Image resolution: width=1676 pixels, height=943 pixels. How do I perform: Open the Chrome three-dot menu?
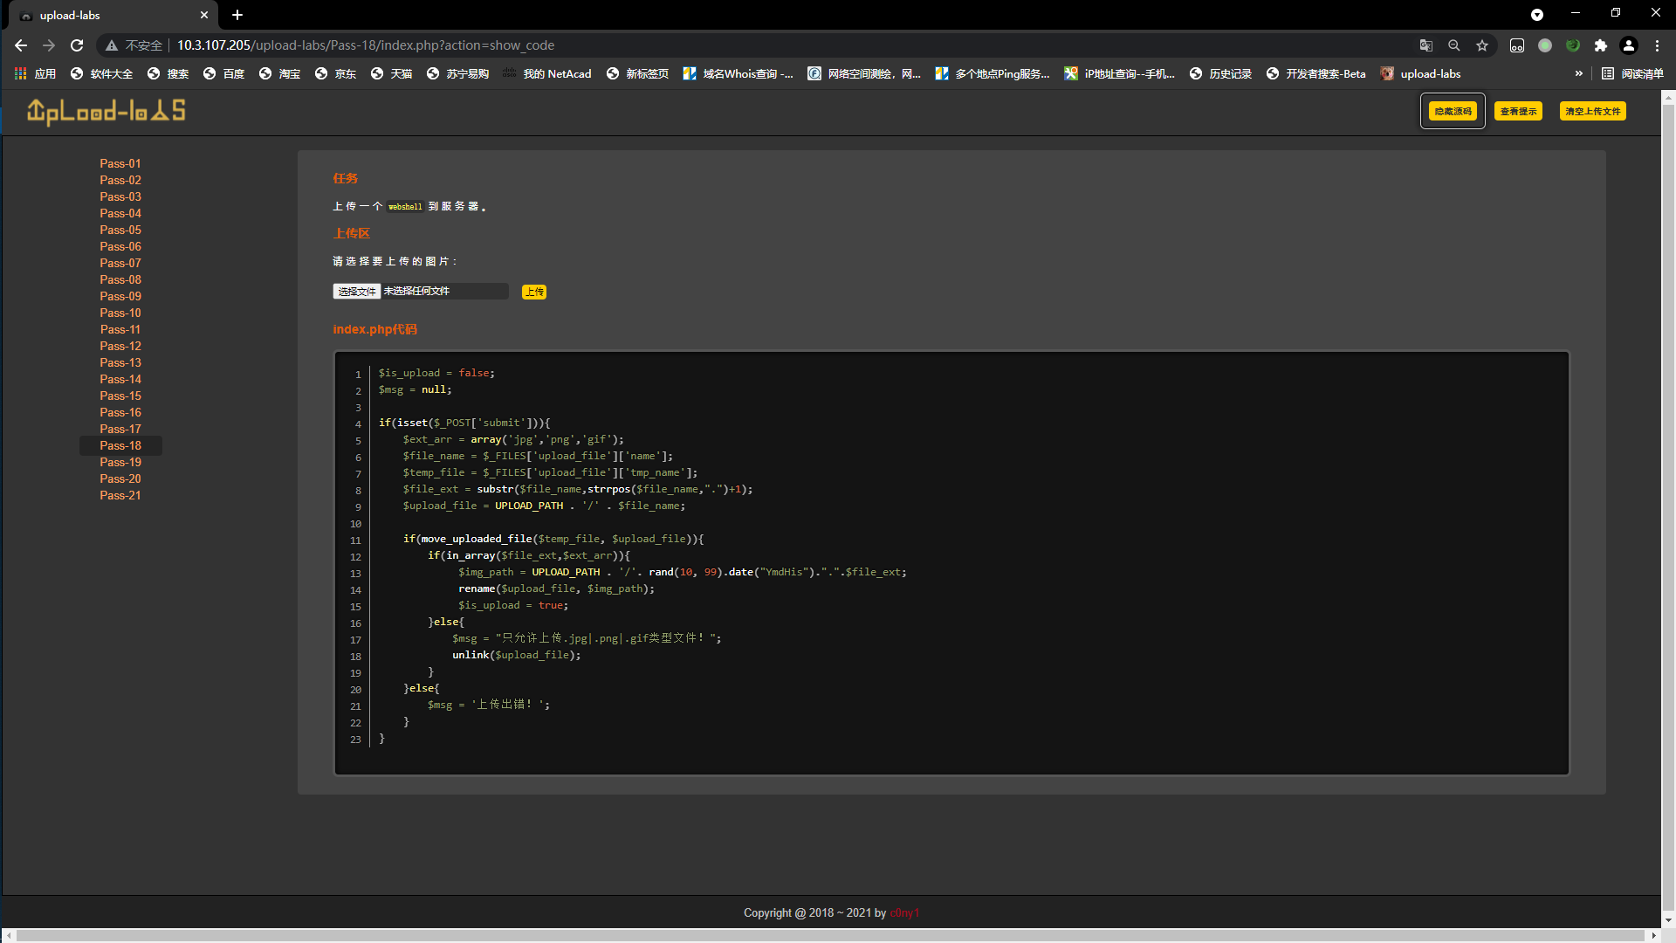1657,45
